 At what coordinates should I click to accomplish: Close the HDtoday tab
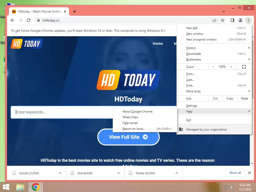[x=65, y=11]
